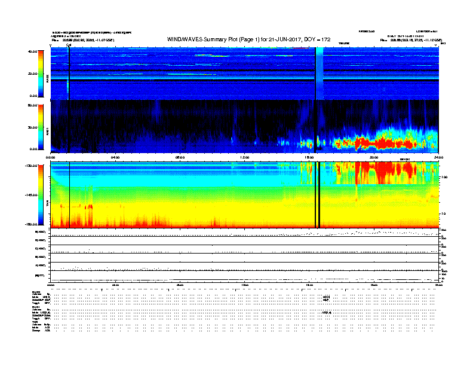Select the TNR color scale bar
Image resolution: width=473 pixels, height=366 pixels.
[x=41, y=195]
